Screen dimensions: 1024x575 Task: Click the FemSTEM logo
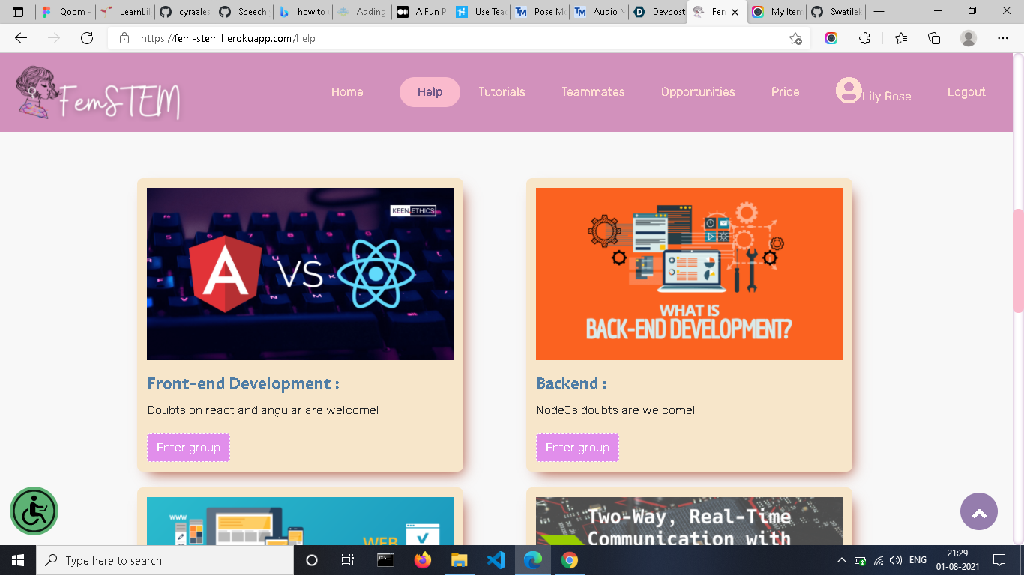tap(98, 92)
